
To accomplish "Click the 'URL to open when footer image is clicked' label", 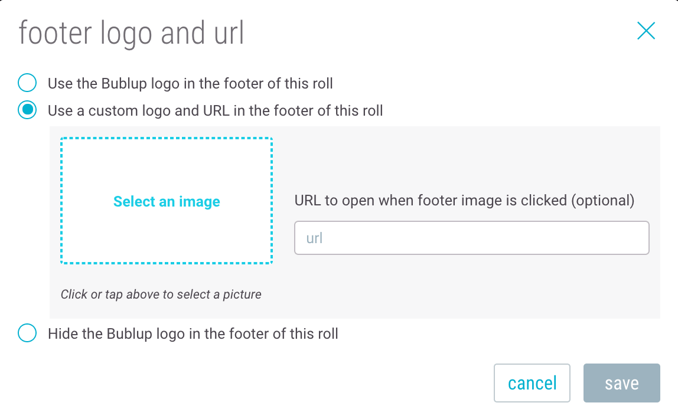I will (464, 201).
